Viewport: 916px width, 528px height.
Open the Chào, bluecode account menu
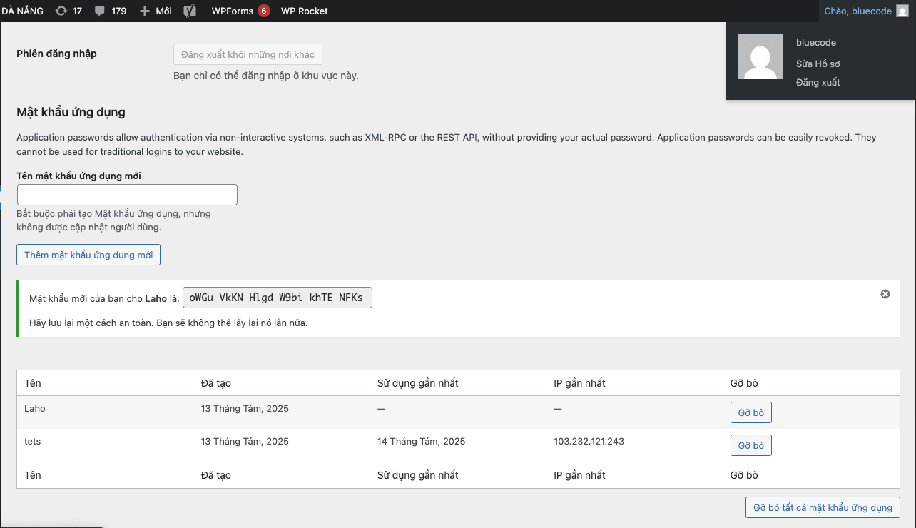tap(866, 11)
